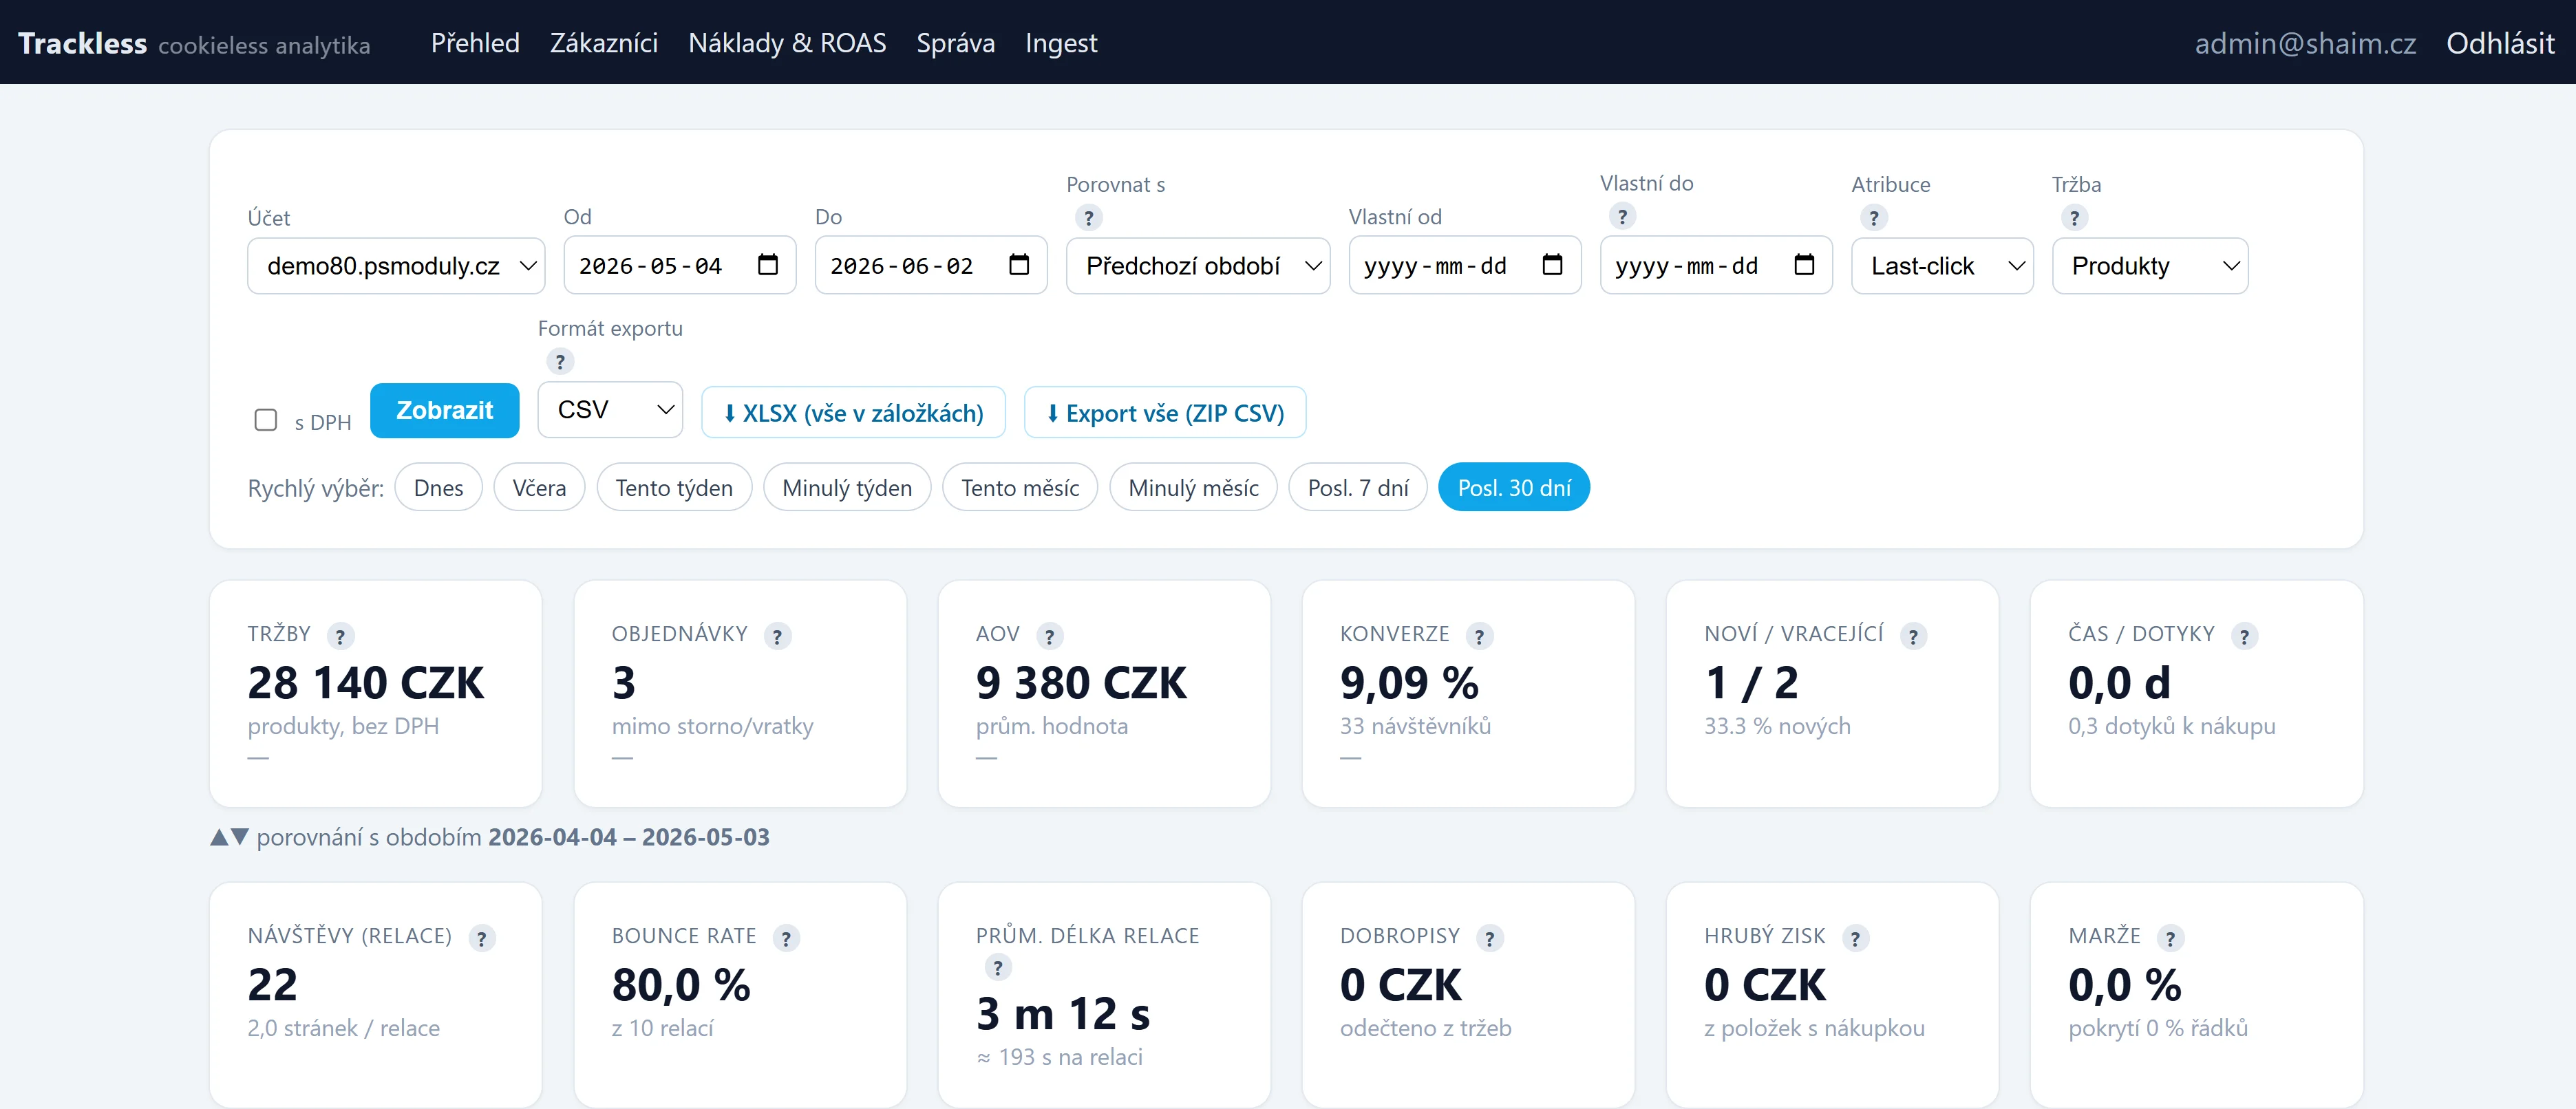
Task: Show help for NÁVŠTĚVY (RELACE) card
Action: [x=482, y=938]
